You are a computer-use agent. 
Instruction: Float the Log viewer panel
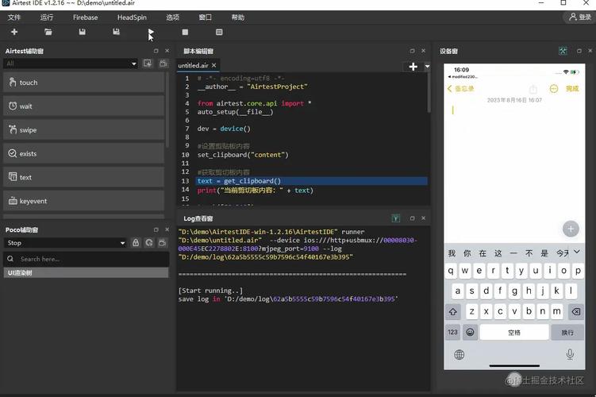[413, 218]
